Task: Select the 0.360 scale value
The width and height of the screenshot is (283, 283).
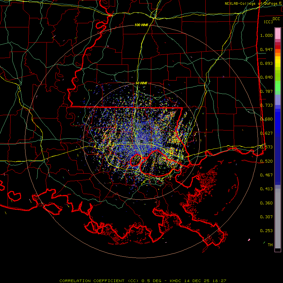Action: 266,203
